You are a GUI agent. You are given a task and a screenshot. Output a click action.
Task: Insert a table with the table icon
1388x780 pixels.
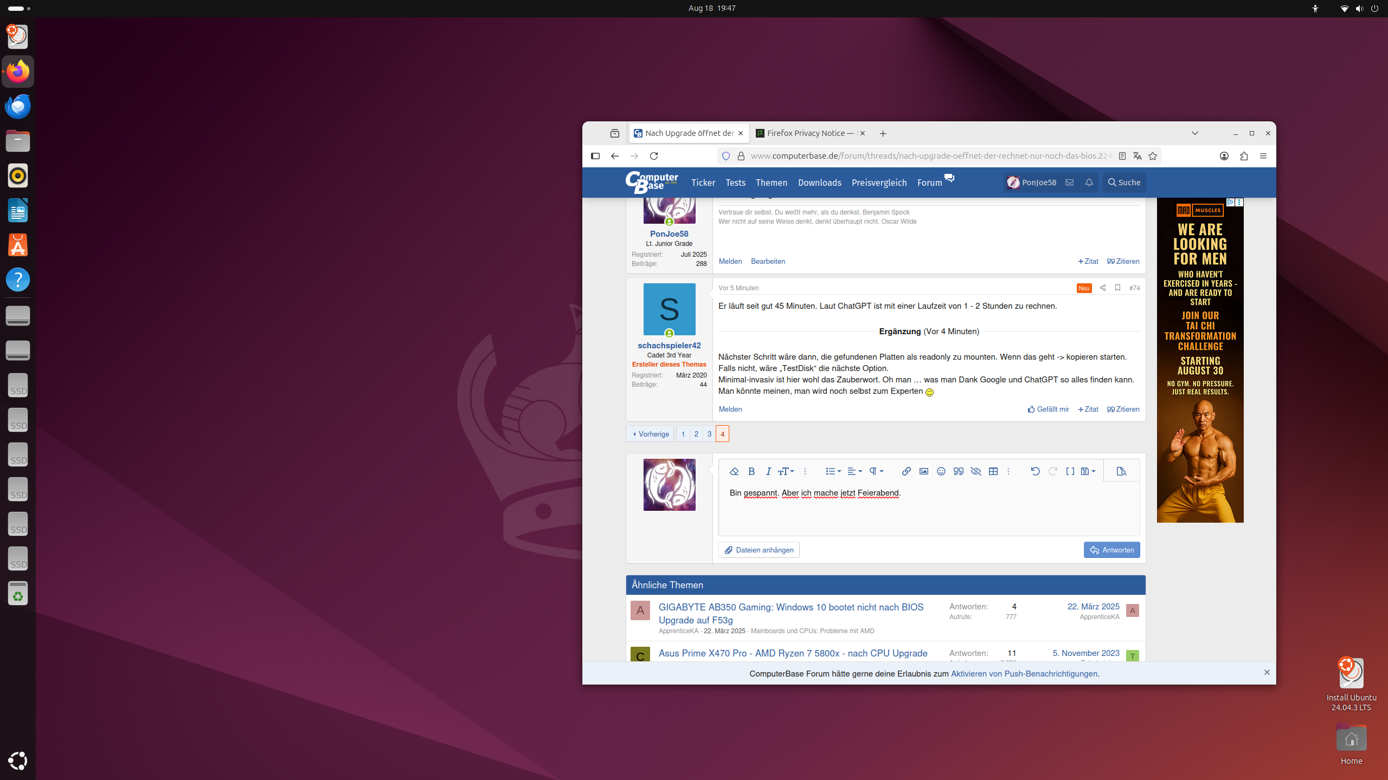[993, 471]
